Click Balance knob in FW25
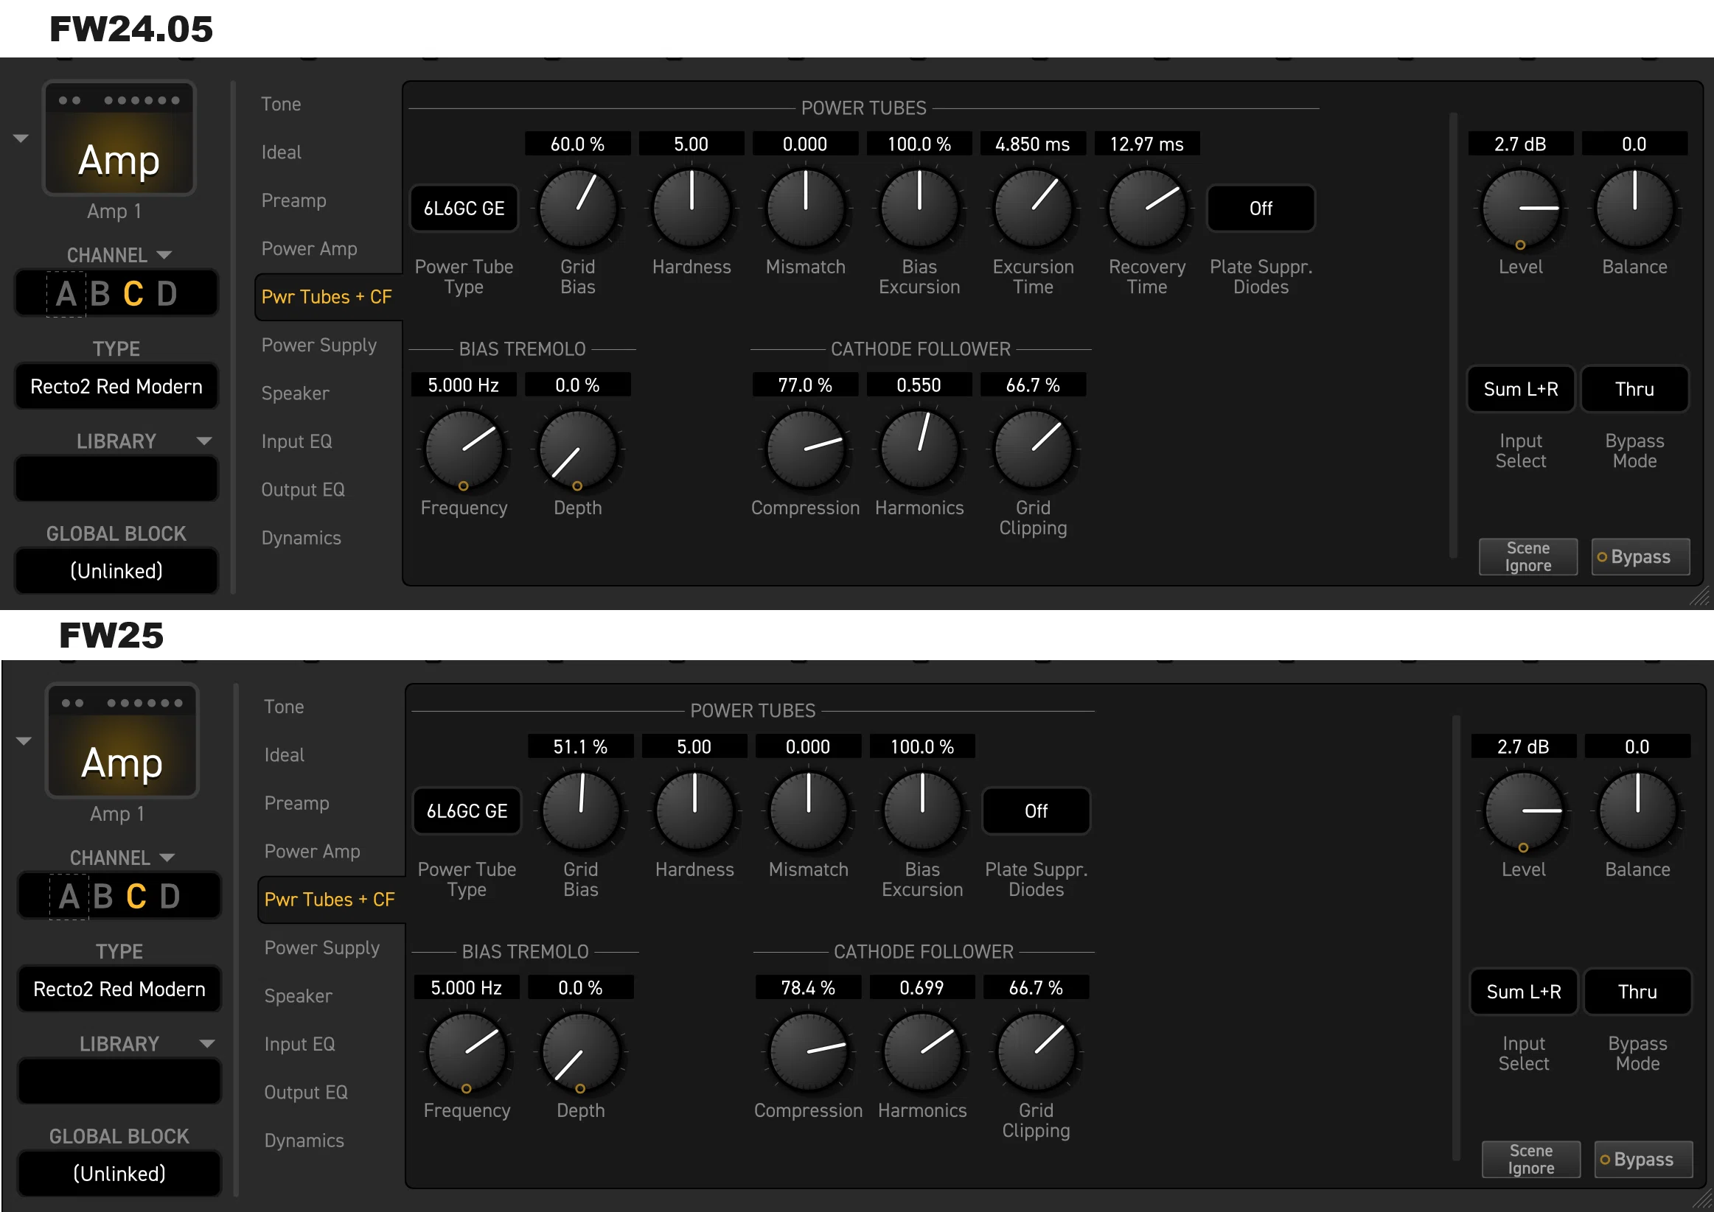The image size is (1714, 1212). (x=1638, y=810)
